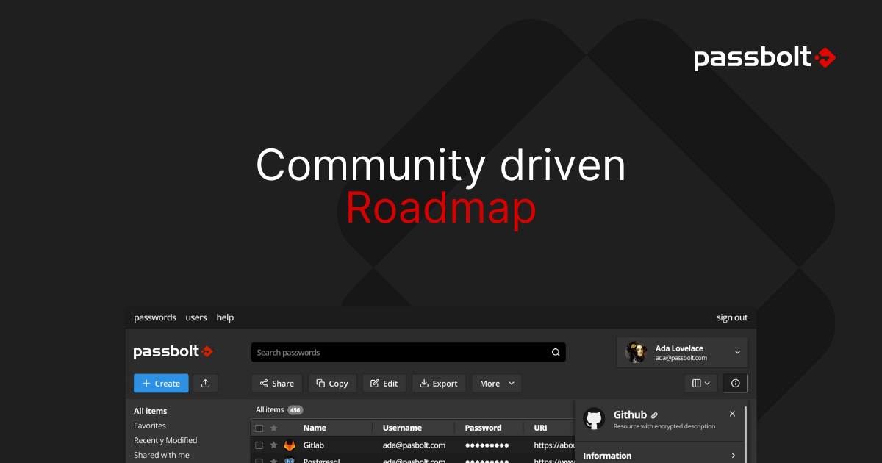Click the passbolt logo in the app header
Image resolution: width=882 pixels, height=463 pixels.
173,352
